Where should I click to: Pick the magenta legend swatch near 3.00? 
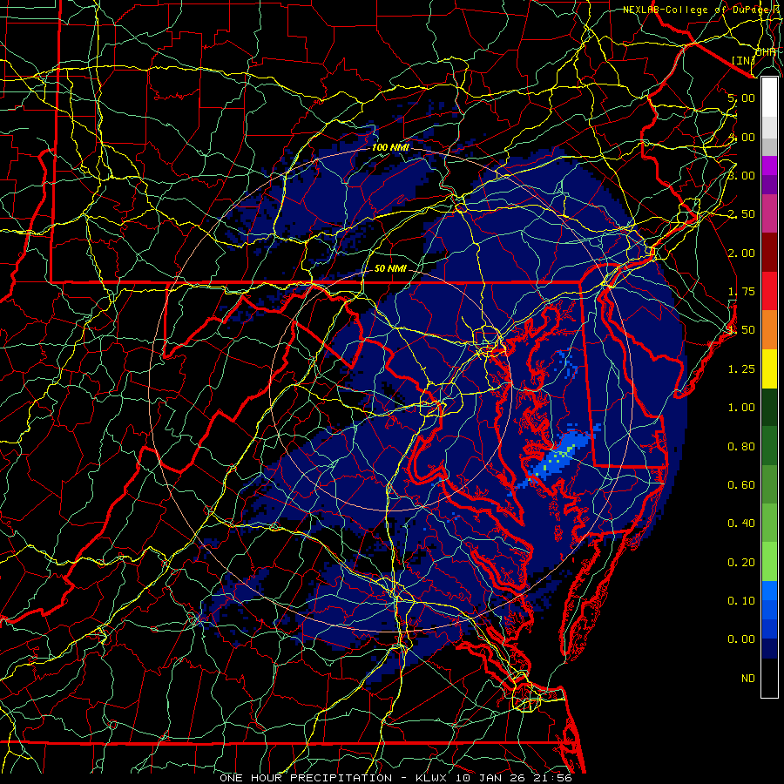[x=769, y=166]
